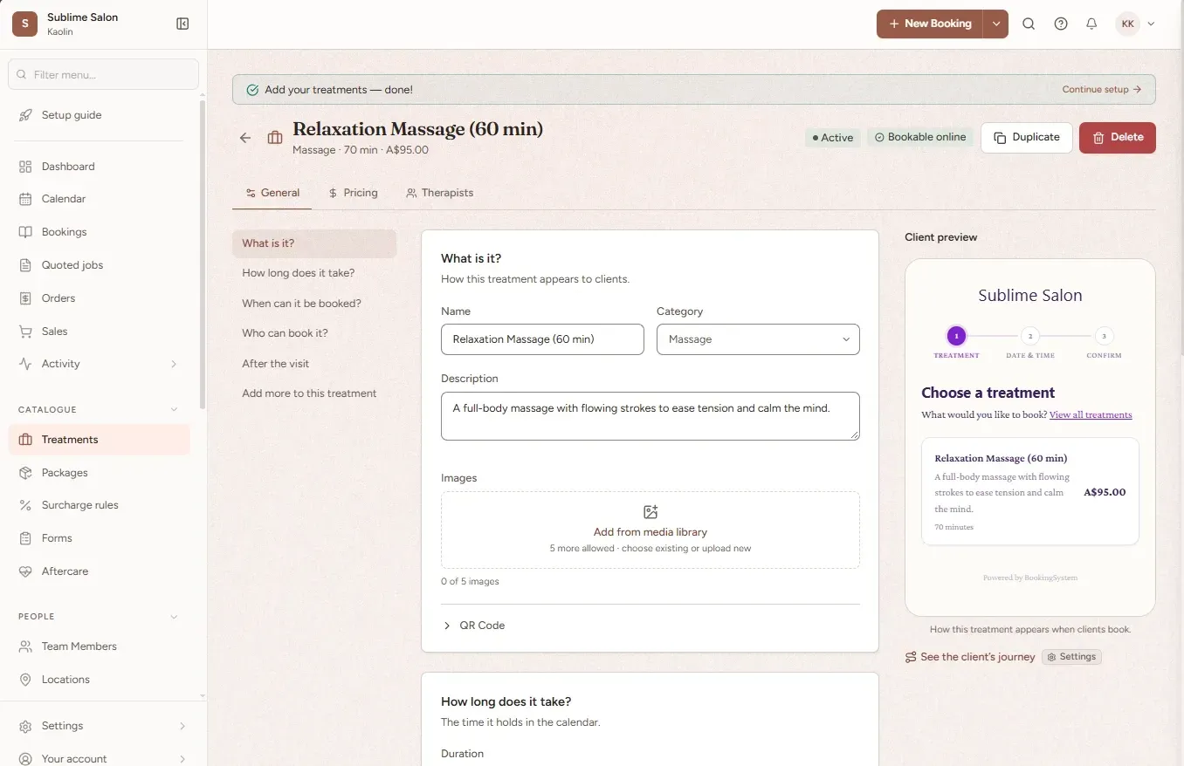The width and height of the screenshot is (1184, 766).
Task: View notifications bell icon
Action: pos(1091,24)
